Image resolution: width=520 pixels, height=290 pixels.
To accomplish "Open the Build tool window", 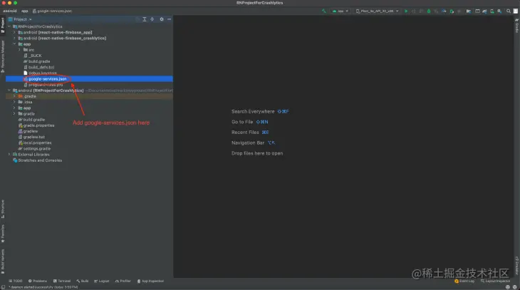I will 82,281.
